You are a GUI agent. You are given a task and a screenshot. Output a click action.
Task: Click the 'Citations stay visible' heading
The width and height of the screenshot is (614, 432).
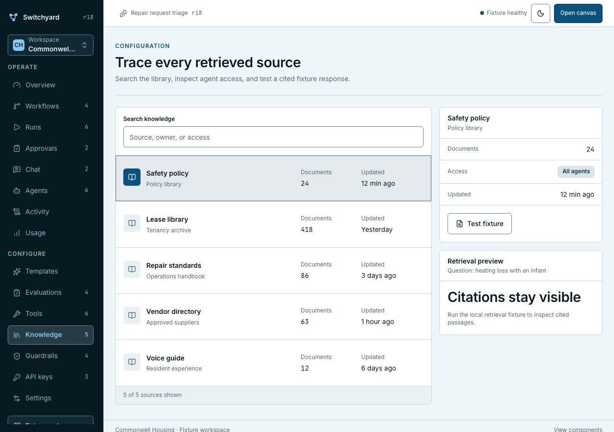coord(514,297)
